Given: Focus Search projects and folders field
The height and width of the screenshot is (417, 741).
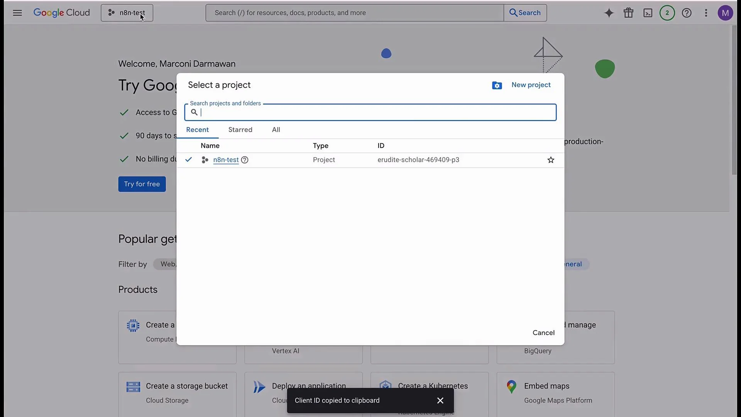Looking at the screenshot, I should pyautogui.click(x=370, y=112).
